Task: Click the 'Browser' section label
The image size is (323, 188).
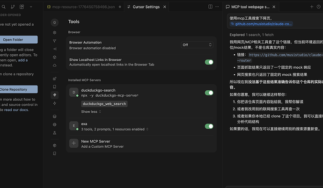Action: [x=74, y=32]
